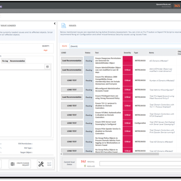
Task: Click the issue status progress bar
Action: [140, 164]
